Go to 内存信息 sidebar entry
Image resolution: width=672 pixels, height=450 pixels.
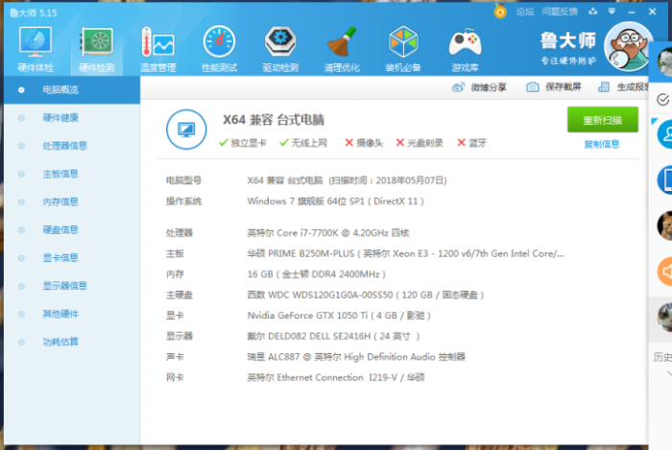point(60,201)
